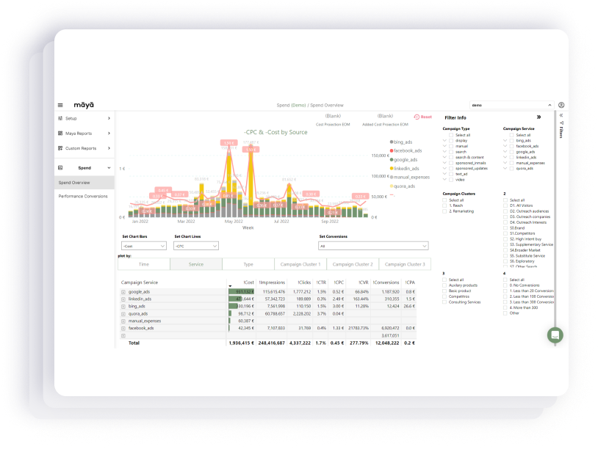Expand the Maya Reports menu chevron
This screenshot has height=449, width=598.
pyautogui.click(x=109, y=134)
